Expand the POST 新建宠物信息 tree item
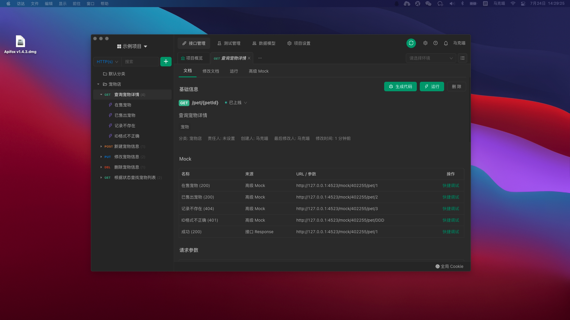Viewport: 570px width, 320px height. (x=101, y=146)
